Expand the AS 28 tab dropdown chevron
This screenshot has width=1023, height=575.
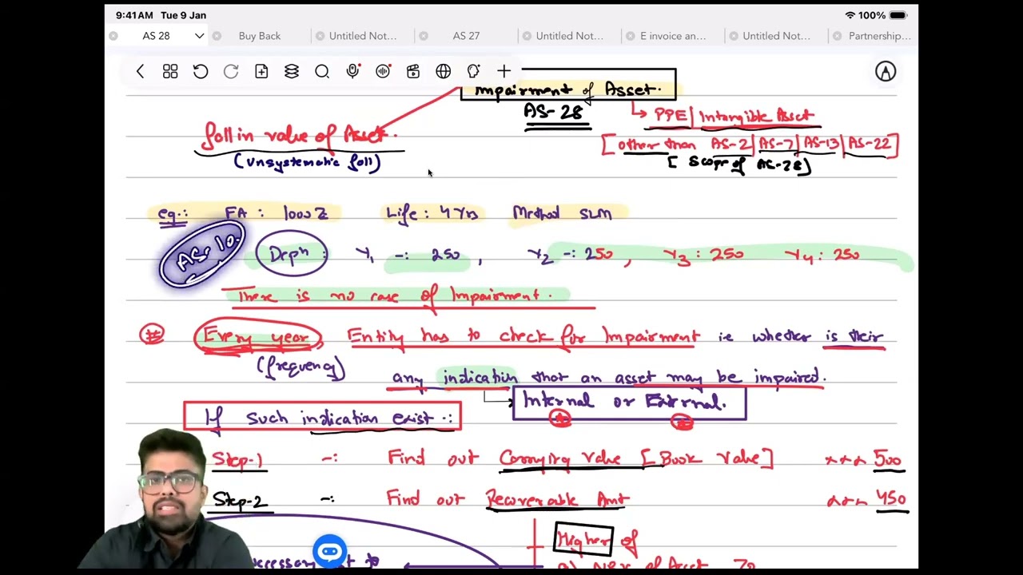pos(199,36)
